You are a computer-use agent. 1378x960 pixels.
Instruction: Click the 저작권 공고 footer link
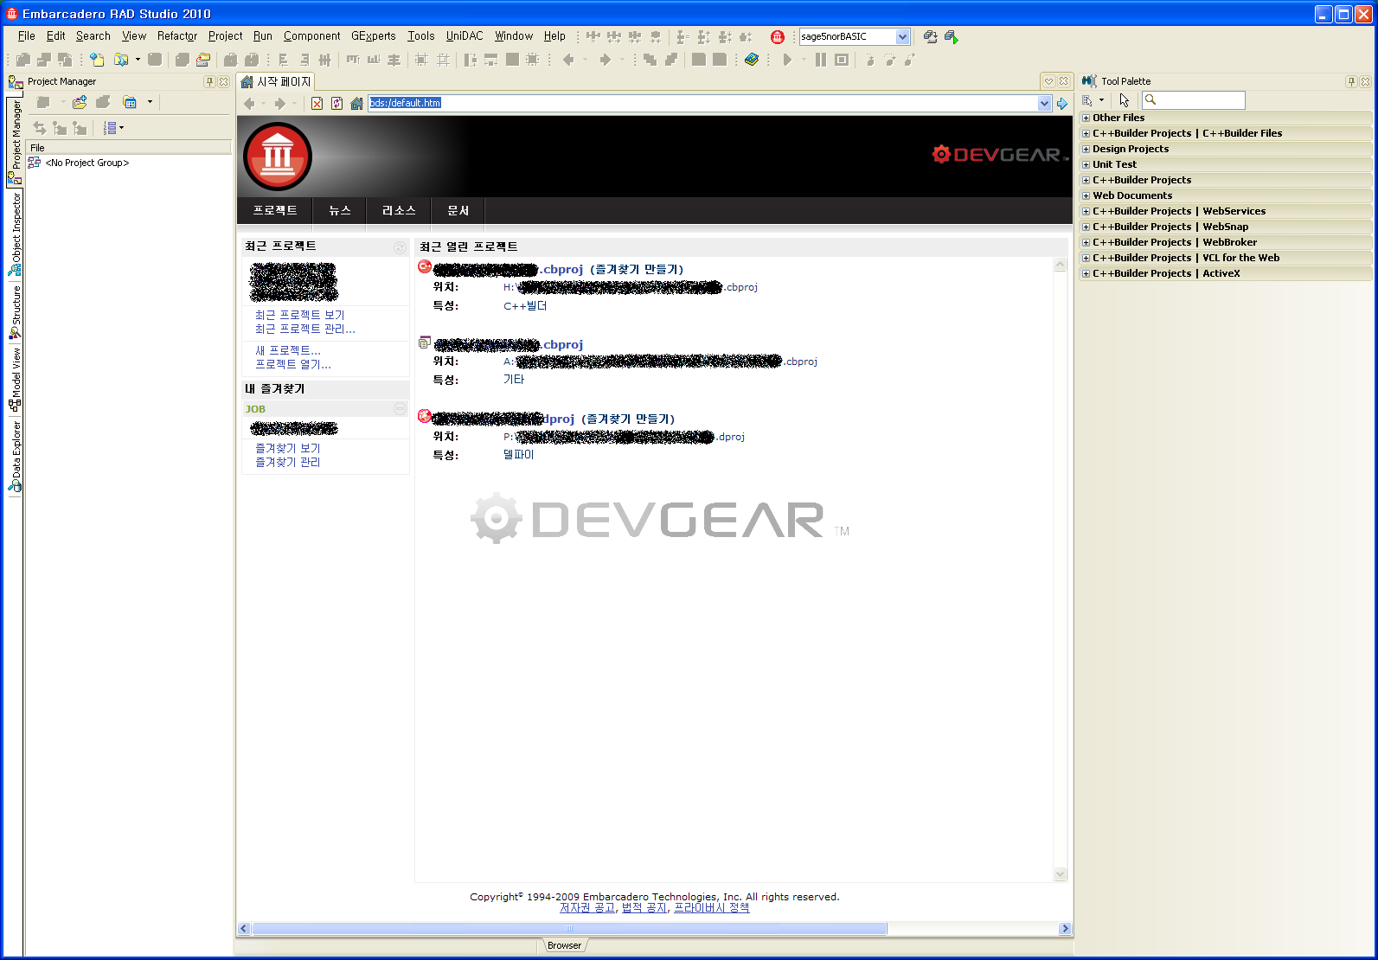587,907
